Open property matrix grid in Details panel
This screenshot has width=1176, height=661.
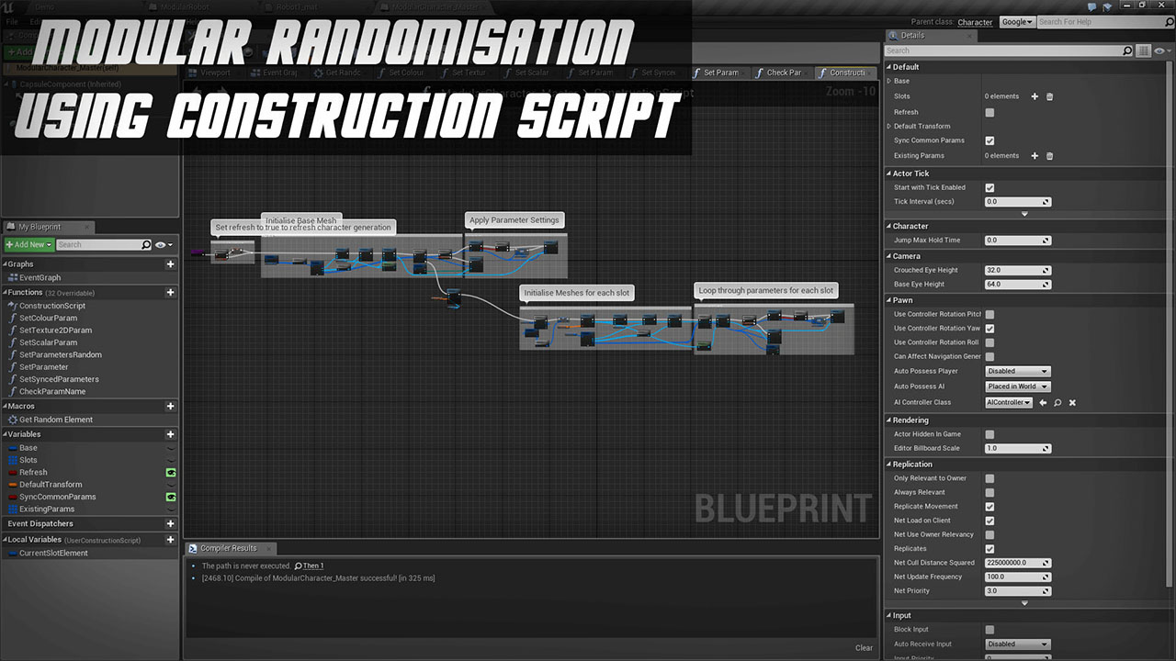coord(1144,51)
